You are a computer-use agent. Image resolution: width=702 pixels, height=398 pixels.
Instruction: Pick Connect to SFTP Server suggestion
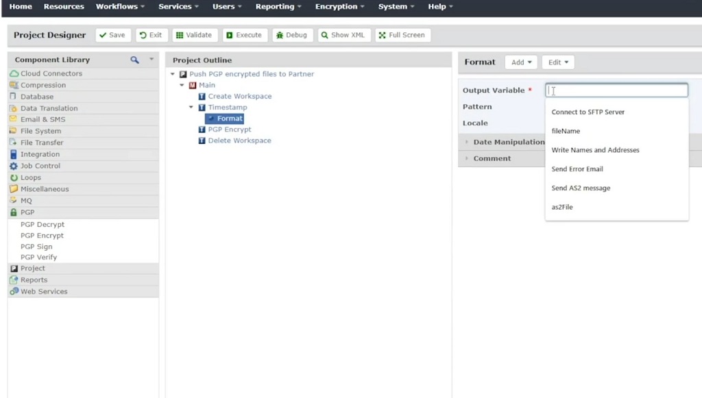click(x=616, y=112)
